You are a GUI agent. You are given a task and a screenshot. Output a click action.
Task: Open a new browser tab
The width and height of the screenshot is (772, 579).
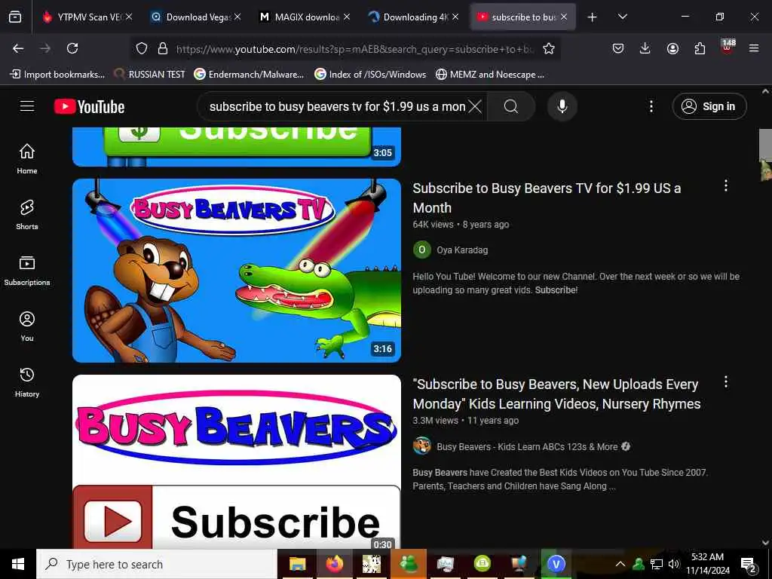pyautogui.click(x=593, y=17)
